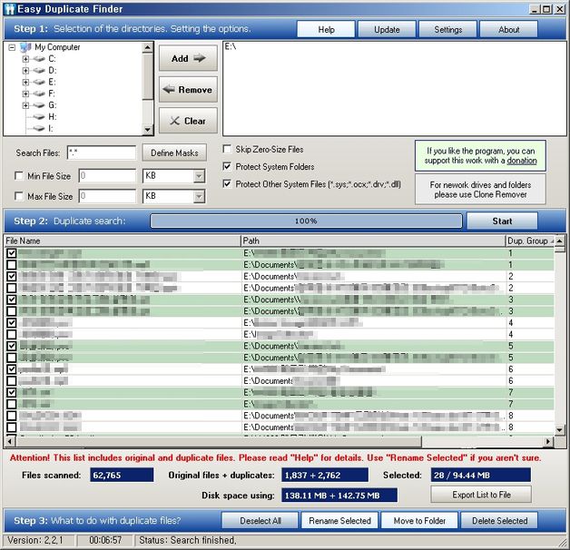Select the I: drive icon
Image resolution: width=570 pixels, height=550 pixels.
tap(38, 128)
